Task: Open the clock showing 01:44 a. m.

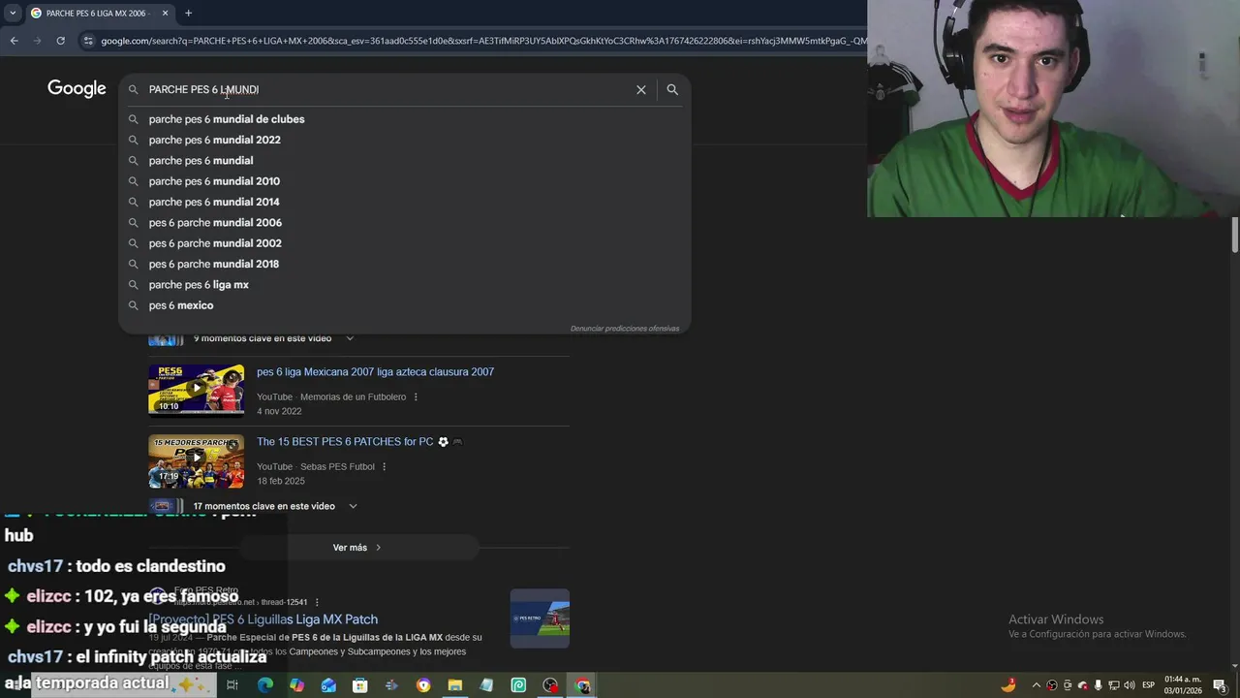Action: pyautogui.click(x=1183, y=685)
